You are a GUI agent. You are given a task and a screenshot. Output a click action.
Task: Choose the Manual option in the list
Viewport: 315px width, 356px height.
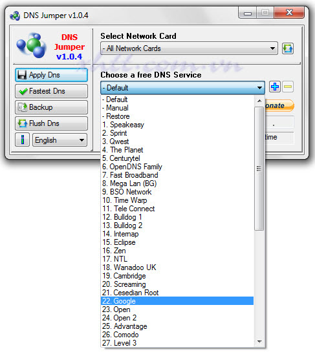click(177, 108)
